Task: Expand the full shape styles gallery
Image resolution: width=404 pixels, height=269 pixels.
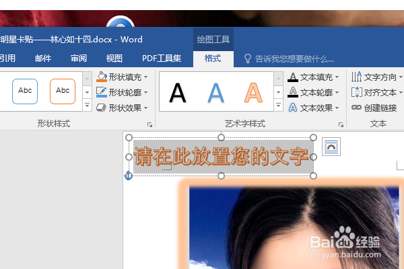Action: coord(87,105)
